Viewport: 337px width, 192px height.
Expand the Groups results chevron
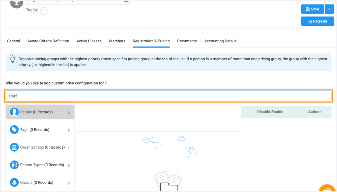69,183
